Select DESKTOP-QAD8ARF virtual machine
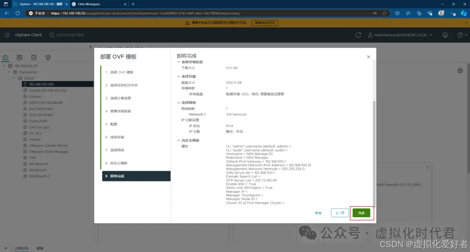The width and height of the screenshot is (470, 252). click(46, 102)
